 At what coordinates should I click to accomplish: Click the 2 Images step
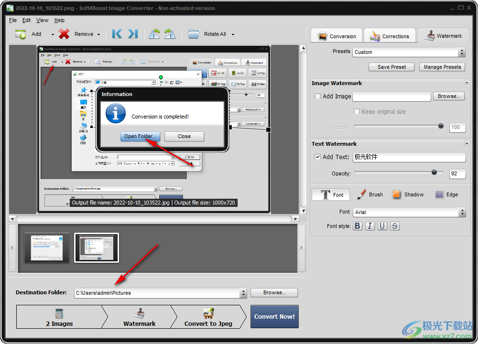(59, 317)
